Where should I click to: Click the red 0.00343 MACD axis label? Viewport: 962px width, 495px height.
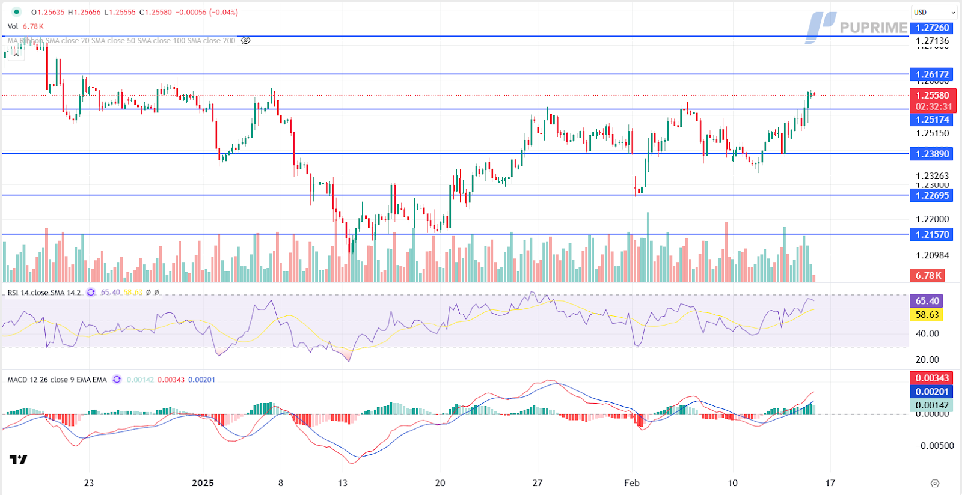point(931,378)
